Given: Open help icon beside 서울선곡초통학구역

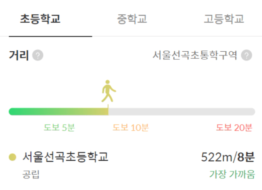Looking at the screenshot, I should coord(247,55).
